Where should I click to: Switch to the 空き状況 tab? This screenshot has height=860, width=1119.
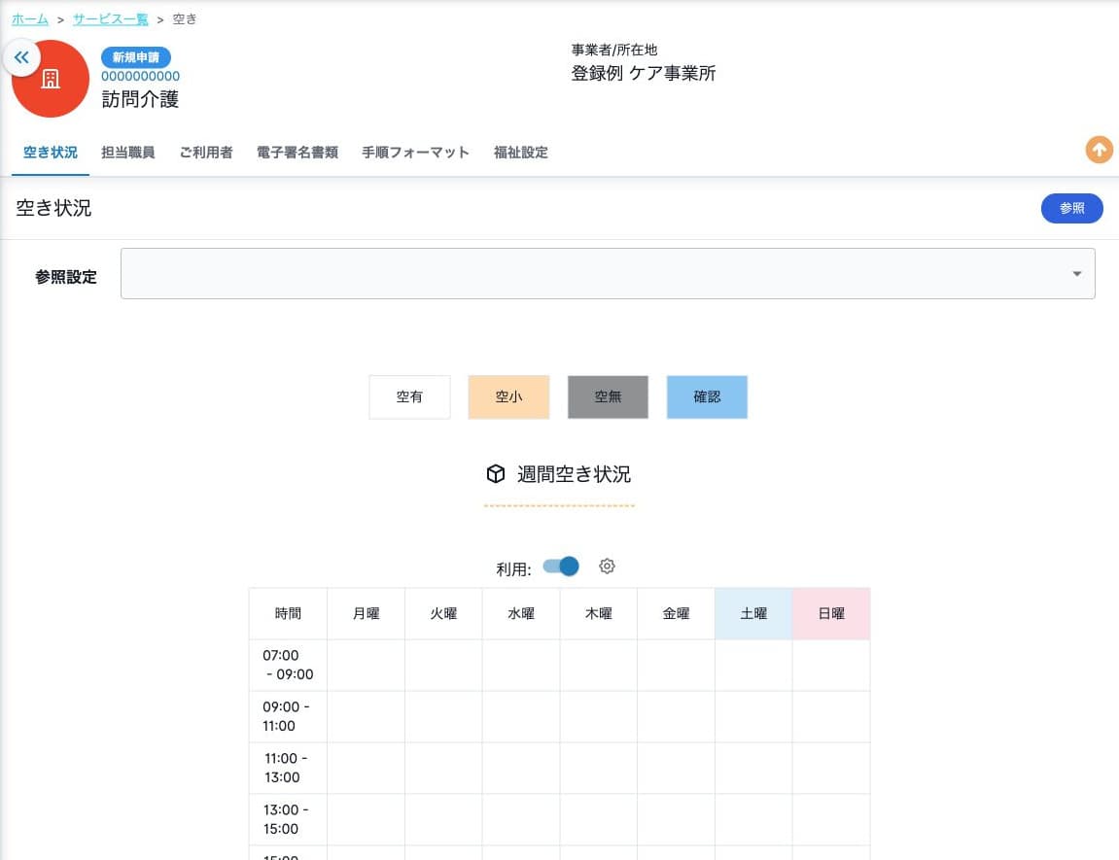click(50, 153)
